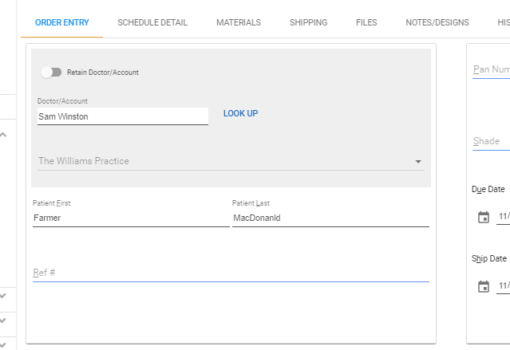Toggle the Retain Doctor/Account switch
The width and height of the screenshot is (510, 350).
(51, 72)
